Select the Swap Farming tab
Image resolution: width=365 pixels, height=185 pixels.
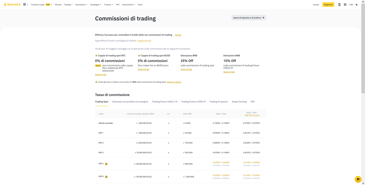(239, 102)
